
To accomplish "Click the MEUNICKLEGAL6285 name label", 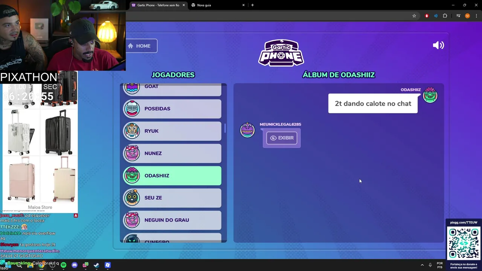I will [x=280, y=124].
